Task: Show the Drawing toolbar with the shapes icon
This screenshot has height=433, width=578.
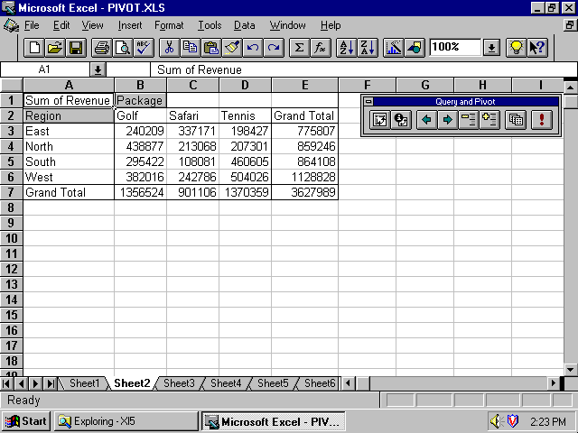Action: 415,48
